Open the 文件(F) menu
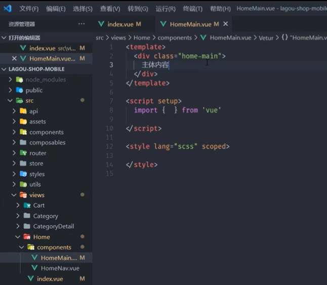 (29, 9)
